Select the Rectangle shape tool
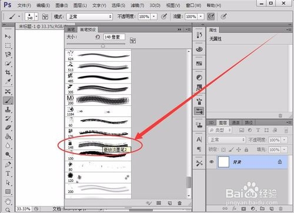294x213 pixels. pos(8,192)
